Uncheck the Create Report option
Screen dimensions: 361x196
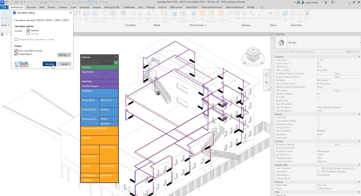click(x=16, y=54)
